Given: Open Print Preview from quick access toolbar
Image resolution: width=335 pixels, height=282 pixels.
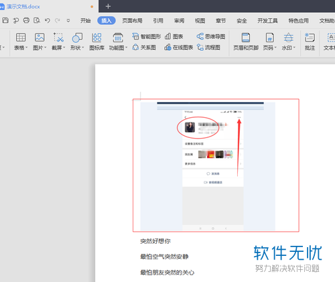Looking at the screenshot, I should click(x=37, y=20).
